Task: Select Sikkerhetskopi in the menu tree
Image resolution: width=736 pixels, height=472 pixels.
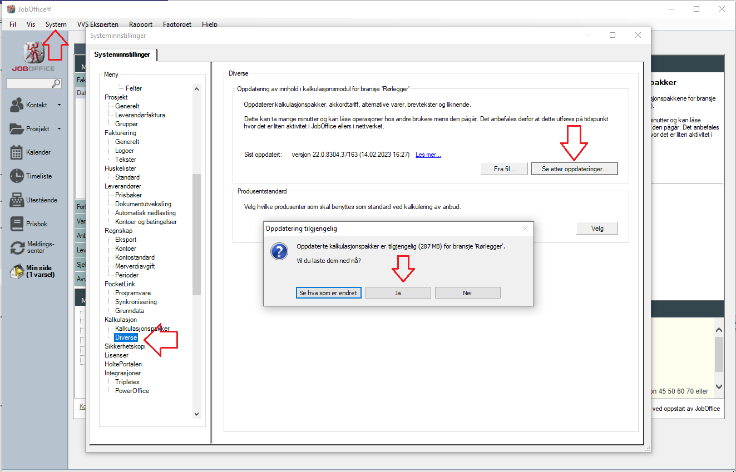Action: [x=125, y=346]
